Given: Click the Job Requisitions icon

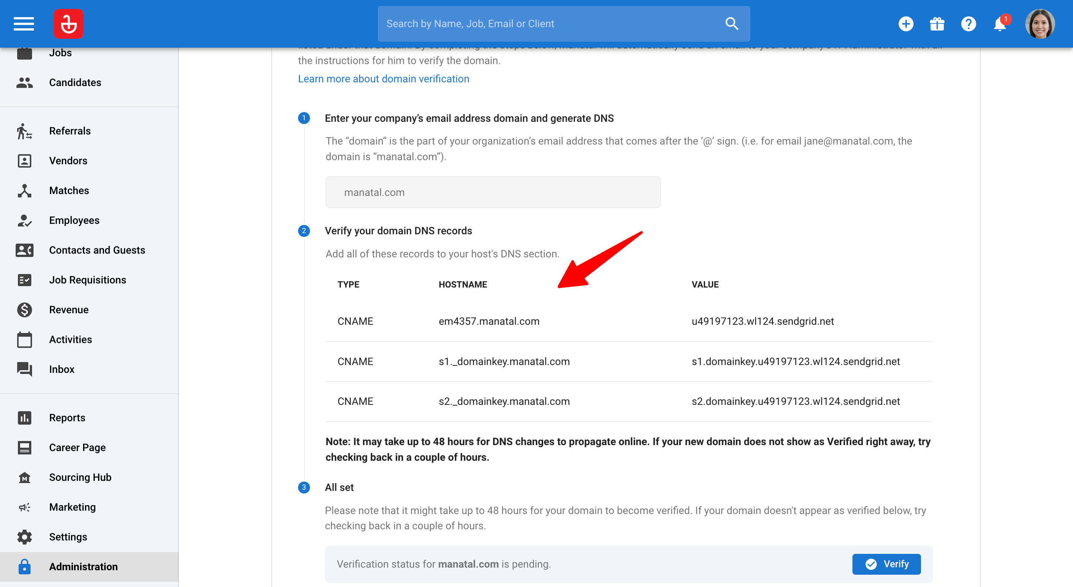Looking at the screenshot, I should point(25,280).
